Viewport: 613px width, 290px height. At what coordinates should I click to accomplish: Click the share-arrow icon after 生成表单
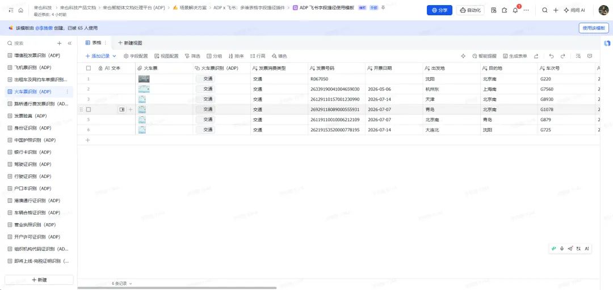[536, 56]
